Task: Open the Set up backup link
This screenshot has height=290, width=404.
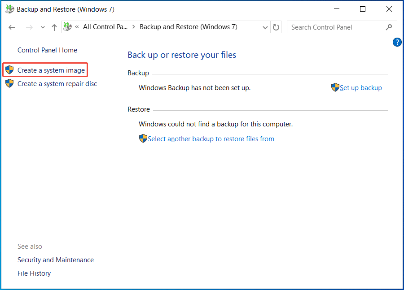Action: [x=360, y=87]
